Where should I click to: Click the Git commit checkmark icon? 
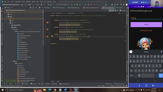[x=100, y=5]
